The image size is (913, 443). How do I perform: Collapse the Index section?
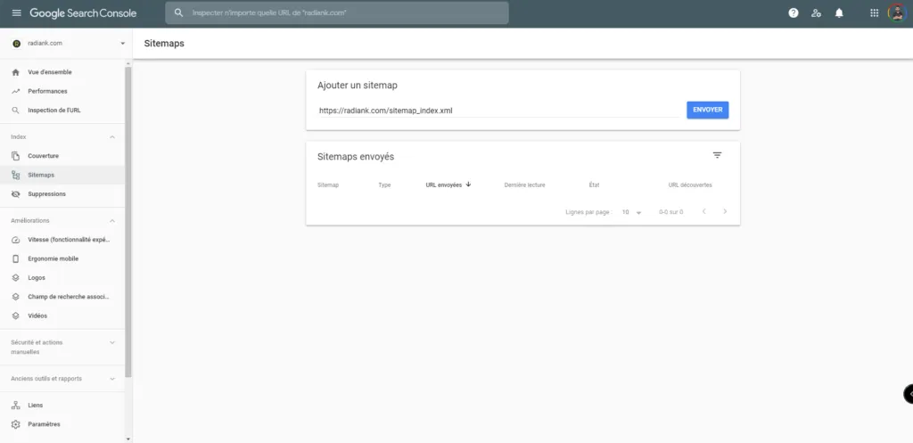click(112, 136)
